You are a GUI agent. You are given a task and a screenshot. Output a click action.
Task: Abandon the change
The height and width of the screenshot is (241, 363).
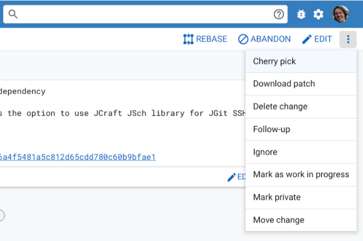pos(264,39)
